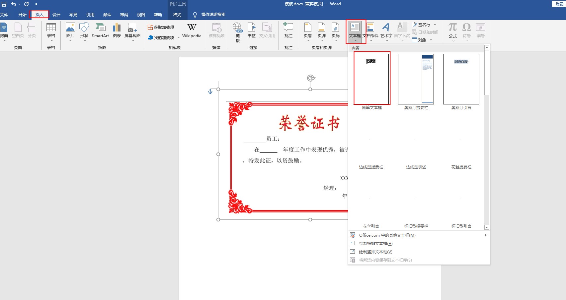The height and width of the screenshot is (300, 566).
Task: Insert a bookmark (书签)
Action: (252, 30)
